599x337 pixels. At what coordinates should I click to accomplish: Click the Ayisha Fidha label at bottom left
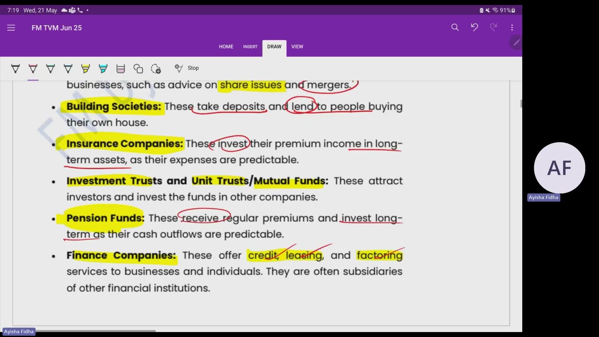19,331
